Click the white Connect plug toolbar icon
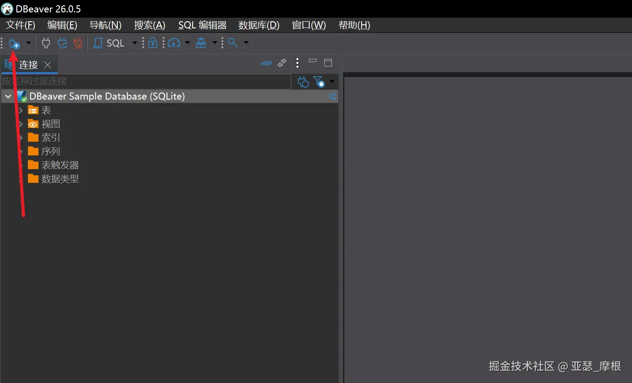Viewport: 632px width, 383px height. [46, 43]
